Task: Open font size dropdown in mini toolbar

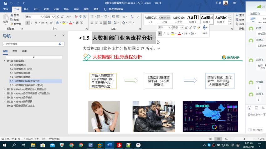Action: [x=182, y=27]
